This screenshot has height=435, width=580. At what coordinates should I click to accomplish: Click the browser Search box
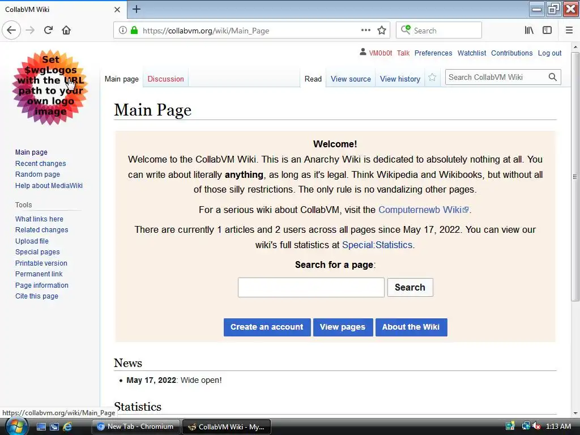(439, 31)
